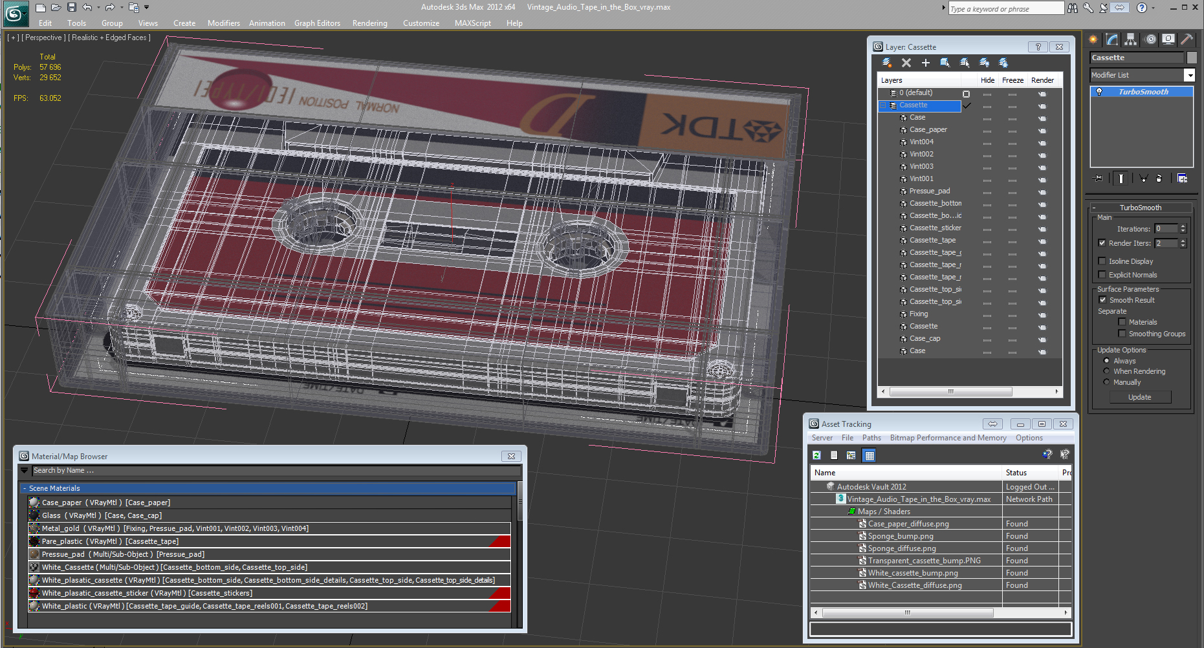Open quick access toolbar customize arrow
1204x648 pixels.
coord(147,7)
